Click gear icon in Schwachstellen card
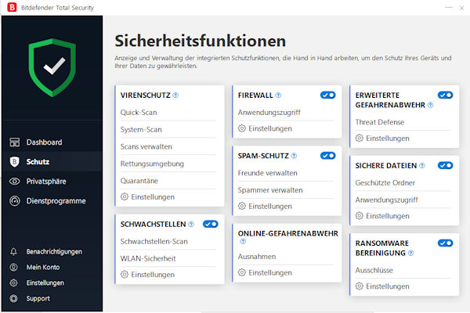The width and height of the screenshot is (470, 313). [x=125, y=275]
